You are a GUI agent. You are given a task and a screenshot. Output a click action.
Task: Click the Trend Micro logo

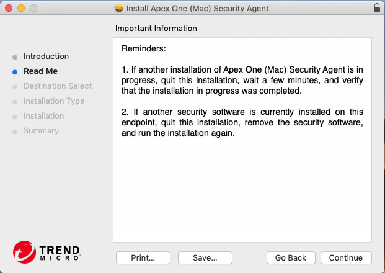point(46,251)
